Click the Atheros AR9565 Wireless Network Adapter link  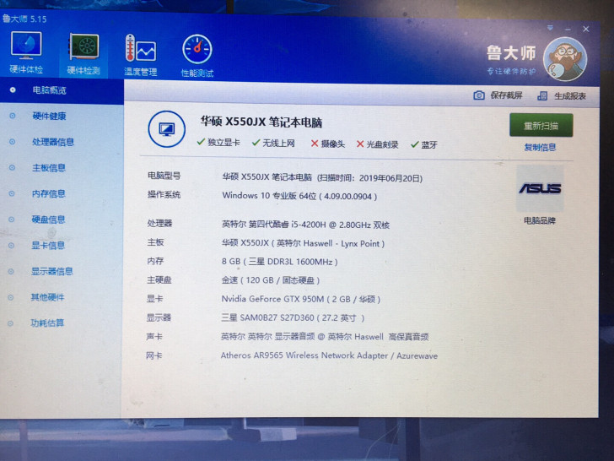pyautogui.click(x=329, y=355)
